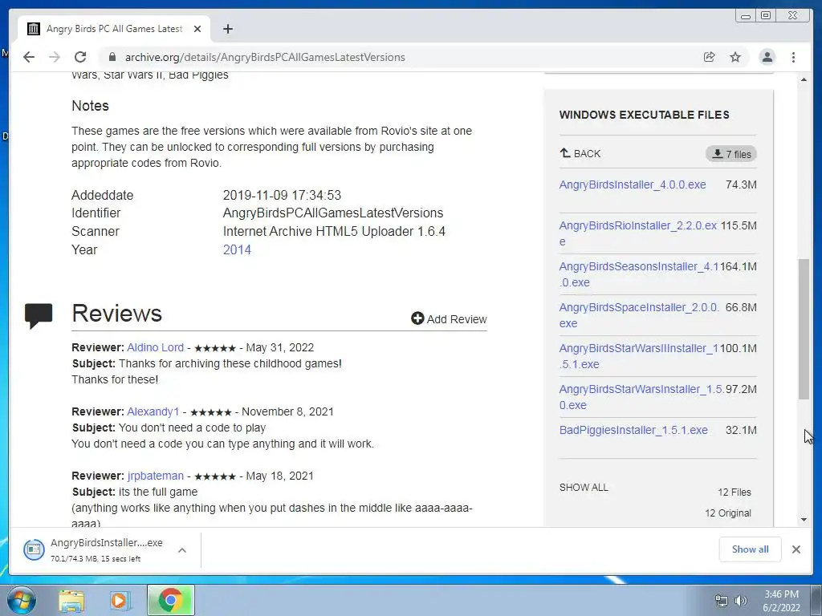Bookmark this page with the star icon
This screenshot has width=822, height=616.
(x=735, y=57)
